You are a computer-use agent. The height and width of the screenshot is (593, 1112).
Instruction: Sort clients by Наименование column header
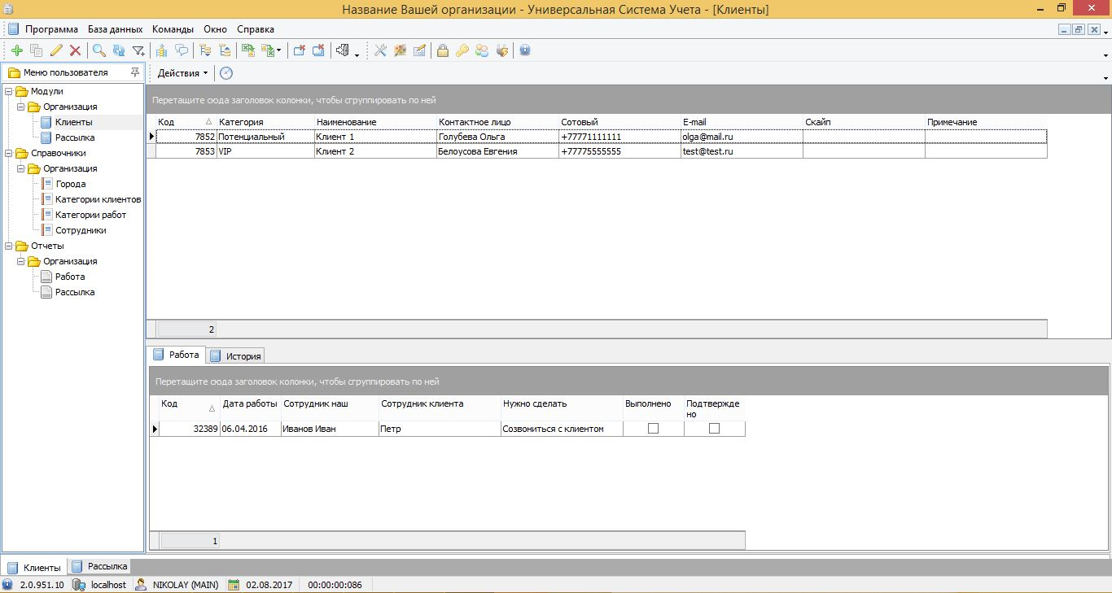point(375,122)
